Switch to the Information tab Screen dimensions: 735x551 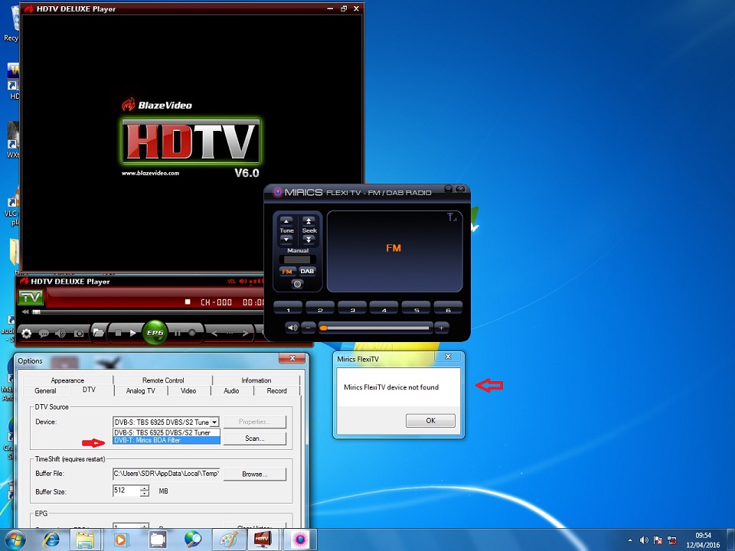point(256,380)
